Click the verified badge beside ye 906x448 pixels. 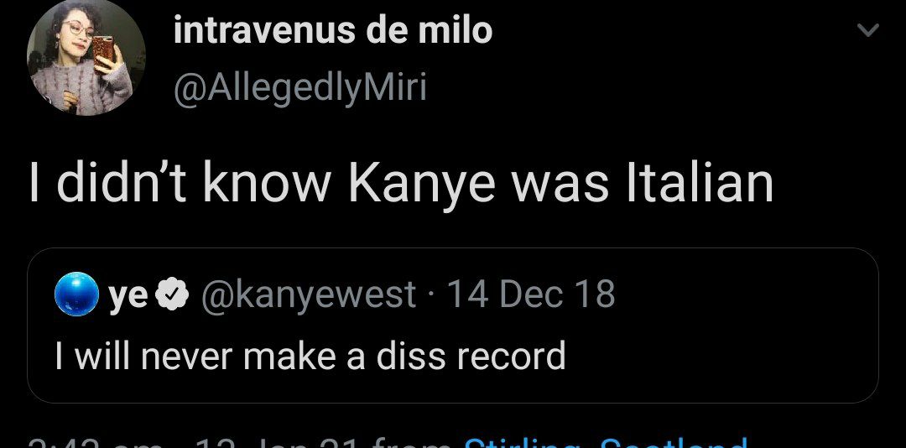[174, 295]
